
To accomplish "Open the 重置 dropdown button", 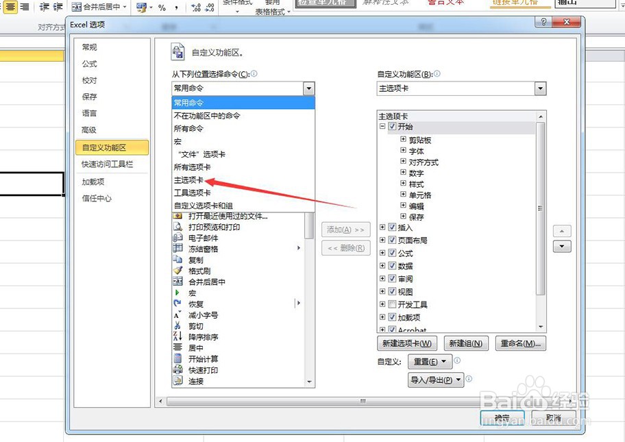I will click(x=430, y=362).
